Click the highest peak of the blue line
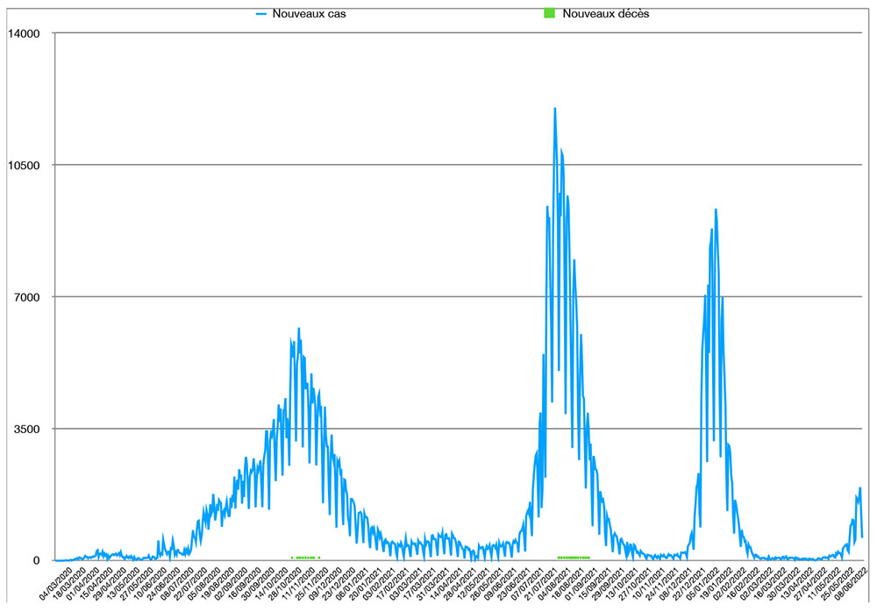This screenshot has height=612, width=877. click(554, 109)
